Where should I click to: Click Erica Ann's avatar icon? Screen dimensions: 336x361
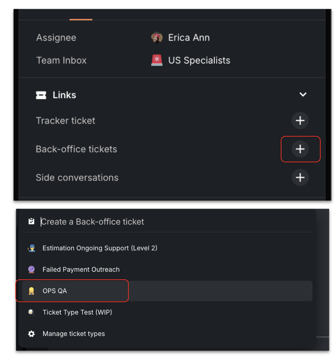point(157,37)
